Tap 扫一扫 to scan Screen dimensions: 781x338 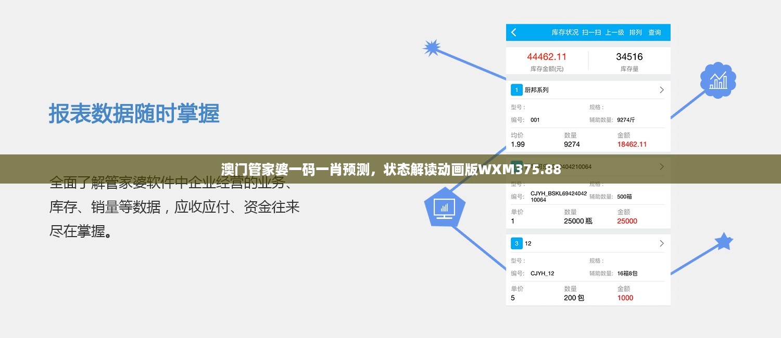pos(591,32)
